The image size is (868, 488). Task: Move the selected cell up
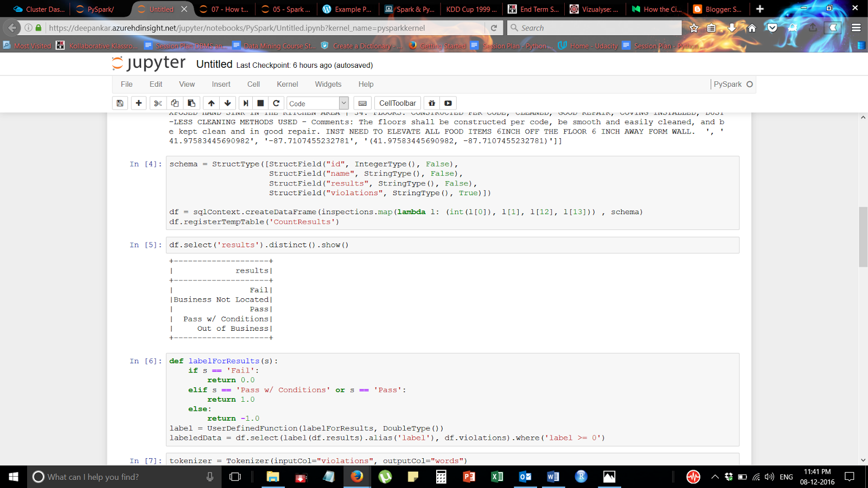(211, 103)
